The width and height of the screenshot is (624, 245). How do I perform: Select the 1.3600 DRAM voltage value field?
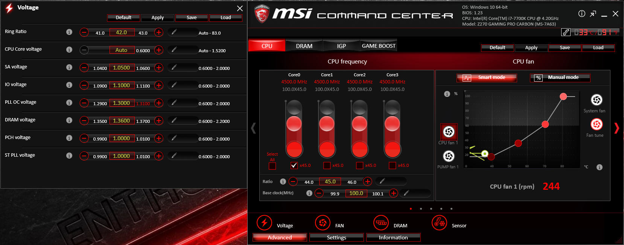click(122, 121)
